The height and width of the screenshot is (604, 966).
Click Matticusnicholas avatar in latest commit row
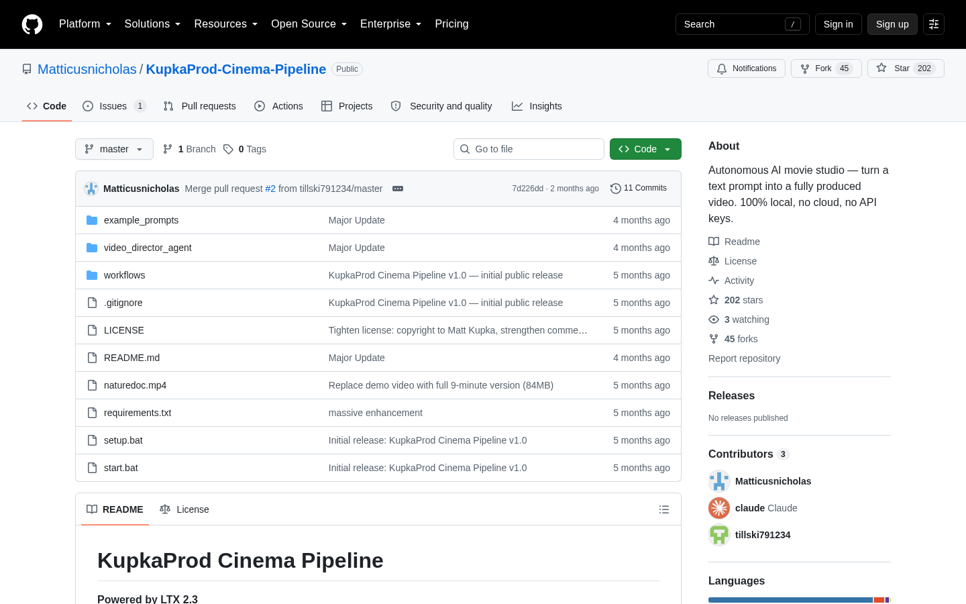(x=91, y=189)
